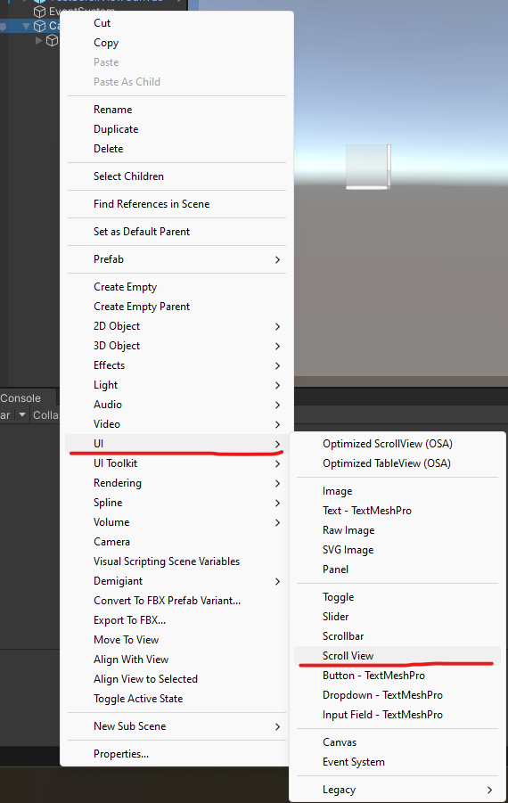
Task: Open Properties from the context menu
Action: click(176, 754)
